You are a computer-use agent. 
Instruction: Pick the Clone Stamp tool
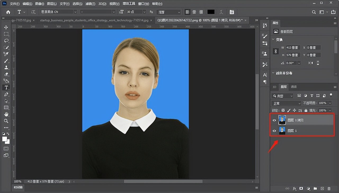click(6, 68)
